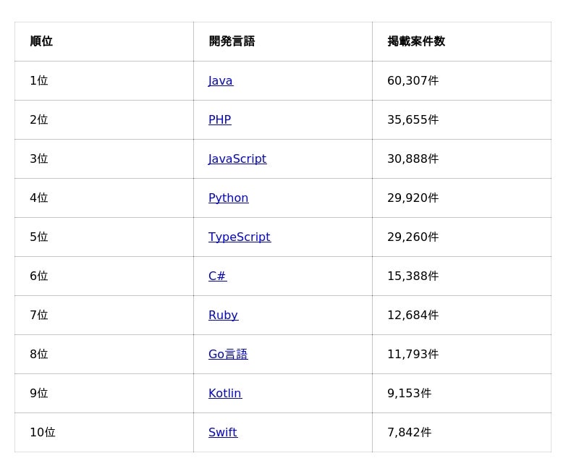Image resolution: width=579 pixels, height=474 pixels.
Task: Open the Java link
Action: pyautogui.click(x=220, y=81)
